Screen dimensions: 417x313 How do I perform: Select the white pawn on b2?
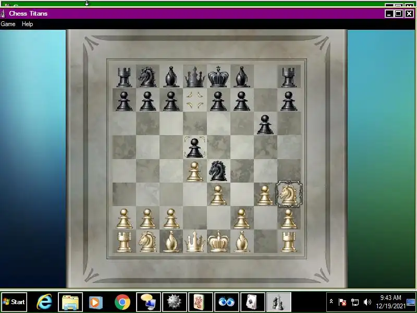[x=148, y=219]
